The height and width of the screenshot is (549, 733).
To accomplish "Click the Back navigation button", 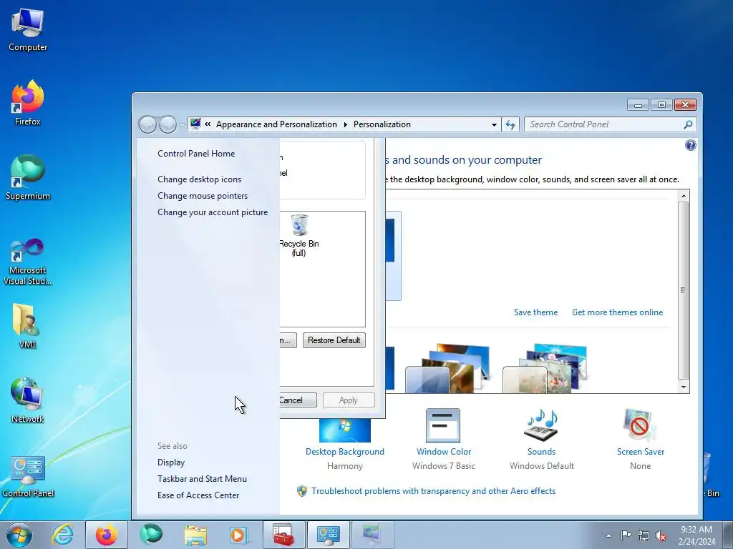I will tap(147, 124).
